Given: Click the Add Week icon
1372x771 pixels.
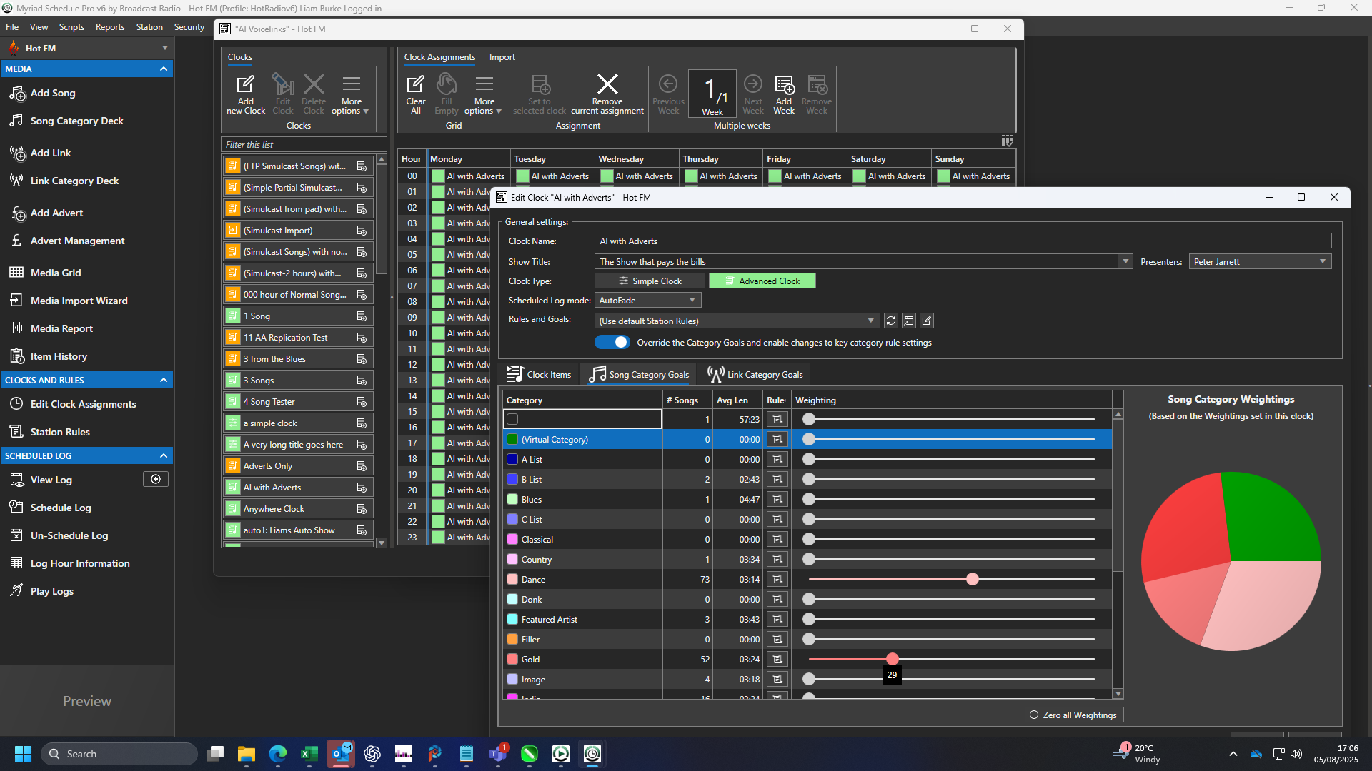Looking at the screenshot, I should 783,93.
